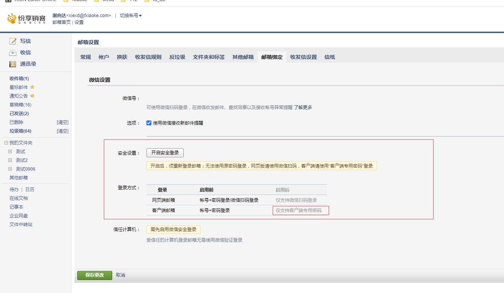The image size is (504, 293).
Task: Switch to the 反垃圾 tab
Action: pyautogui.click(x=177, y=57)
